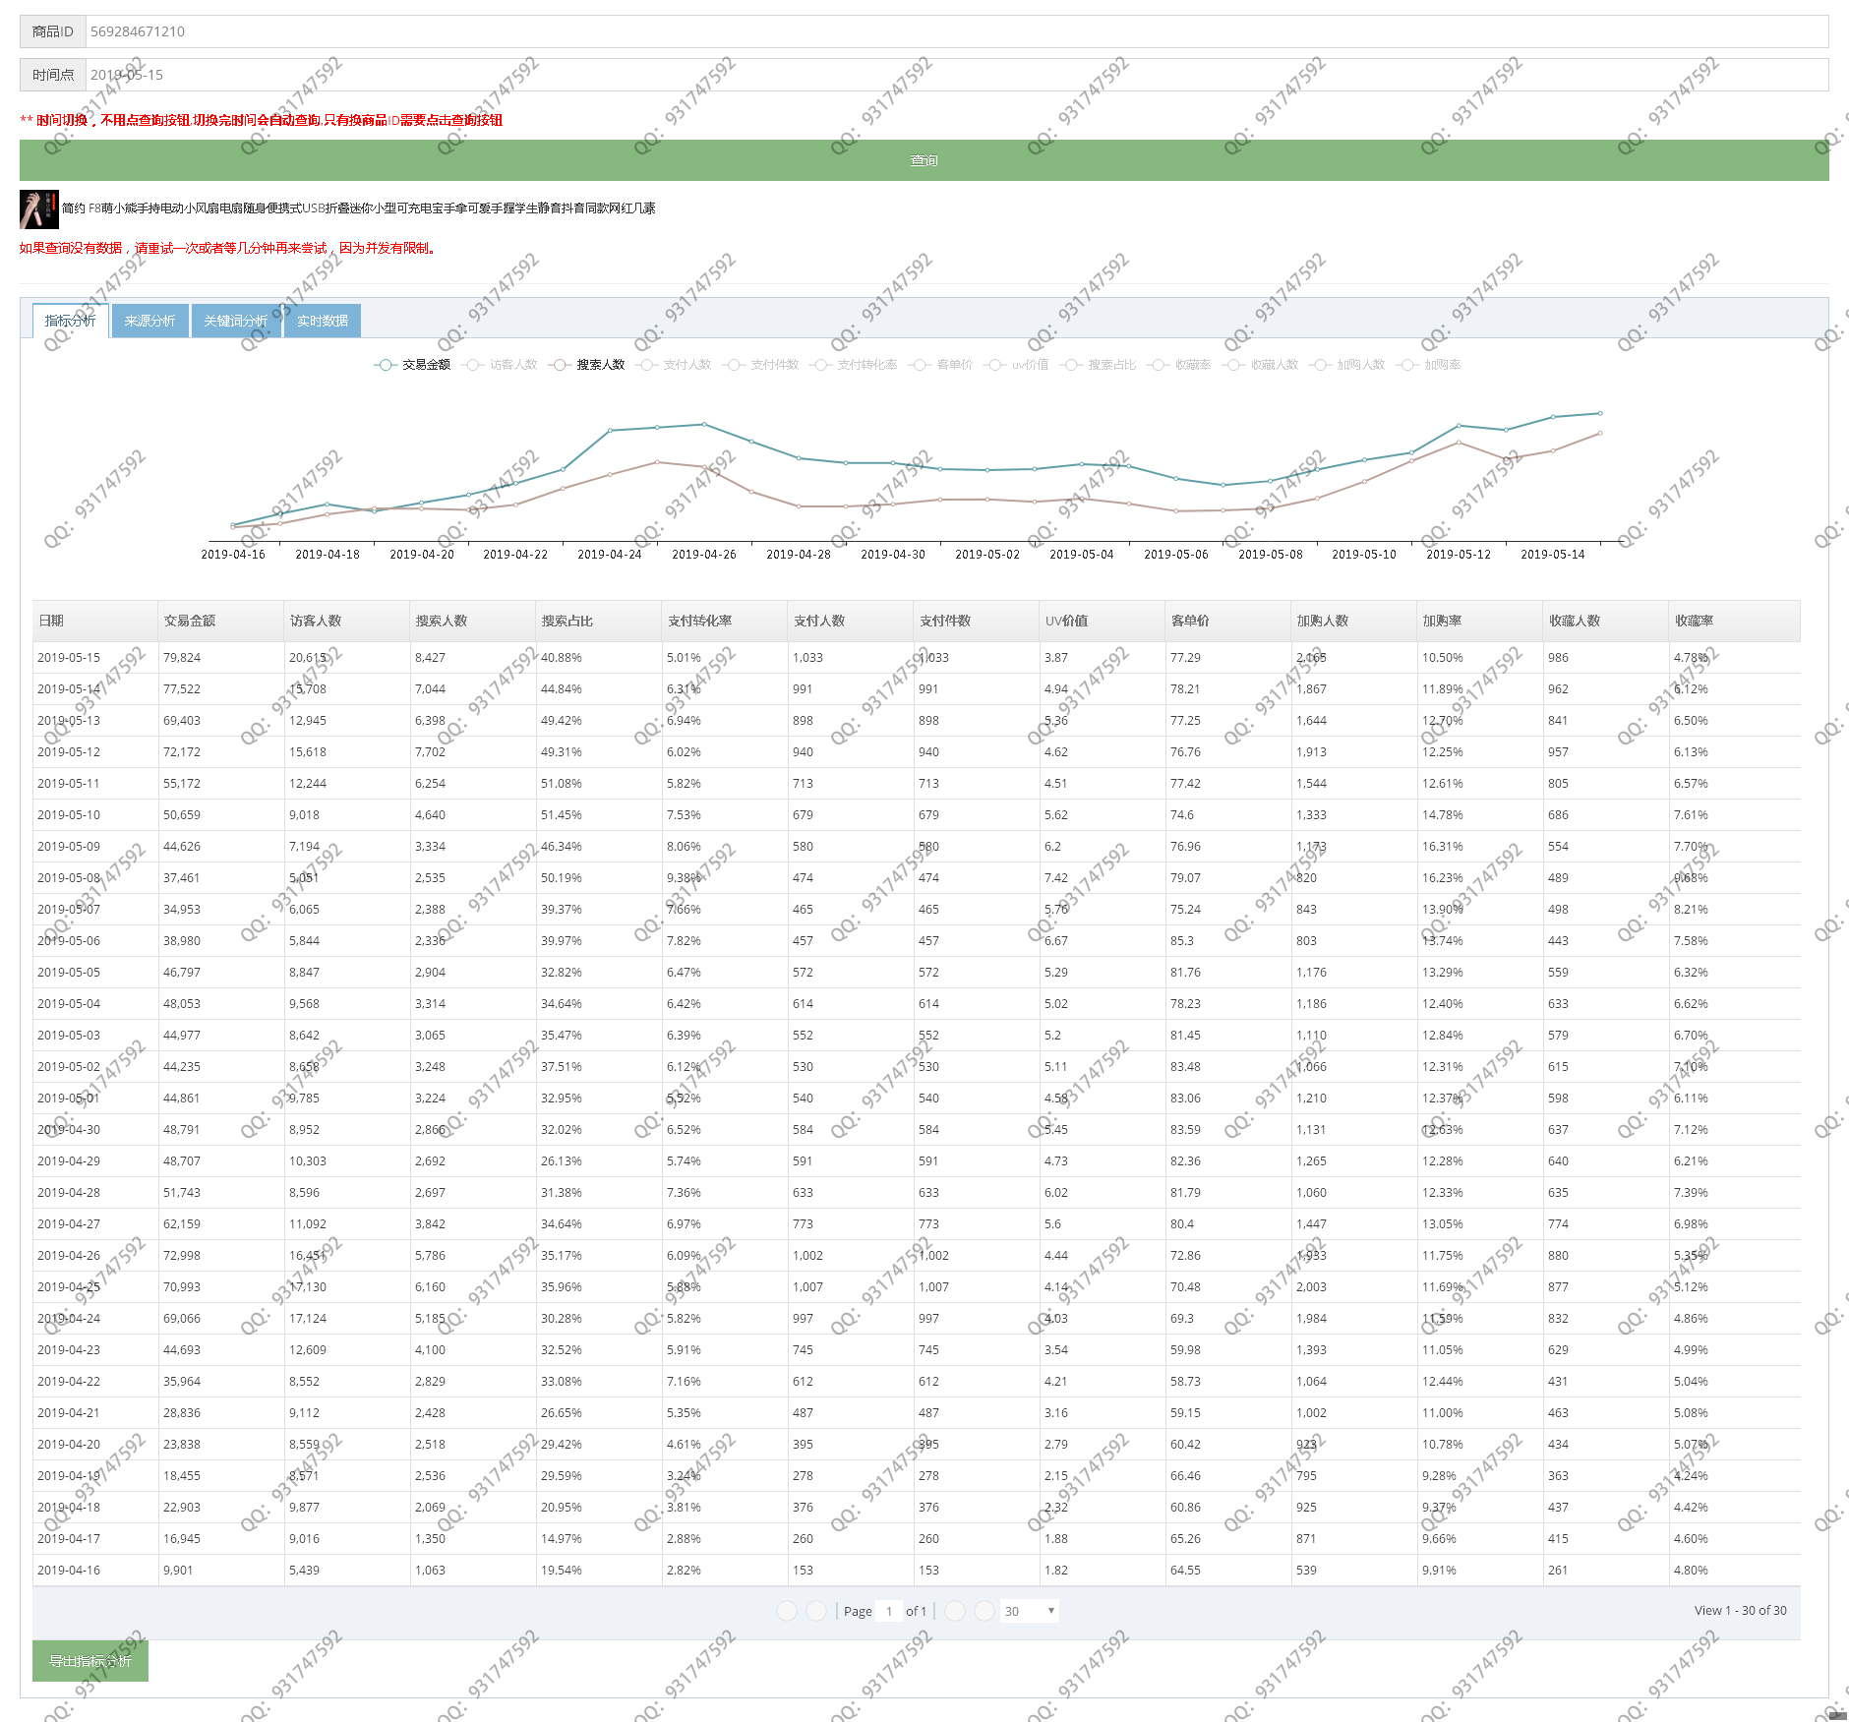Image resolution: width=1849 pixels, height=1722 pixels.
Task: Click the 时间点 date input field
Action: (957, 75)
